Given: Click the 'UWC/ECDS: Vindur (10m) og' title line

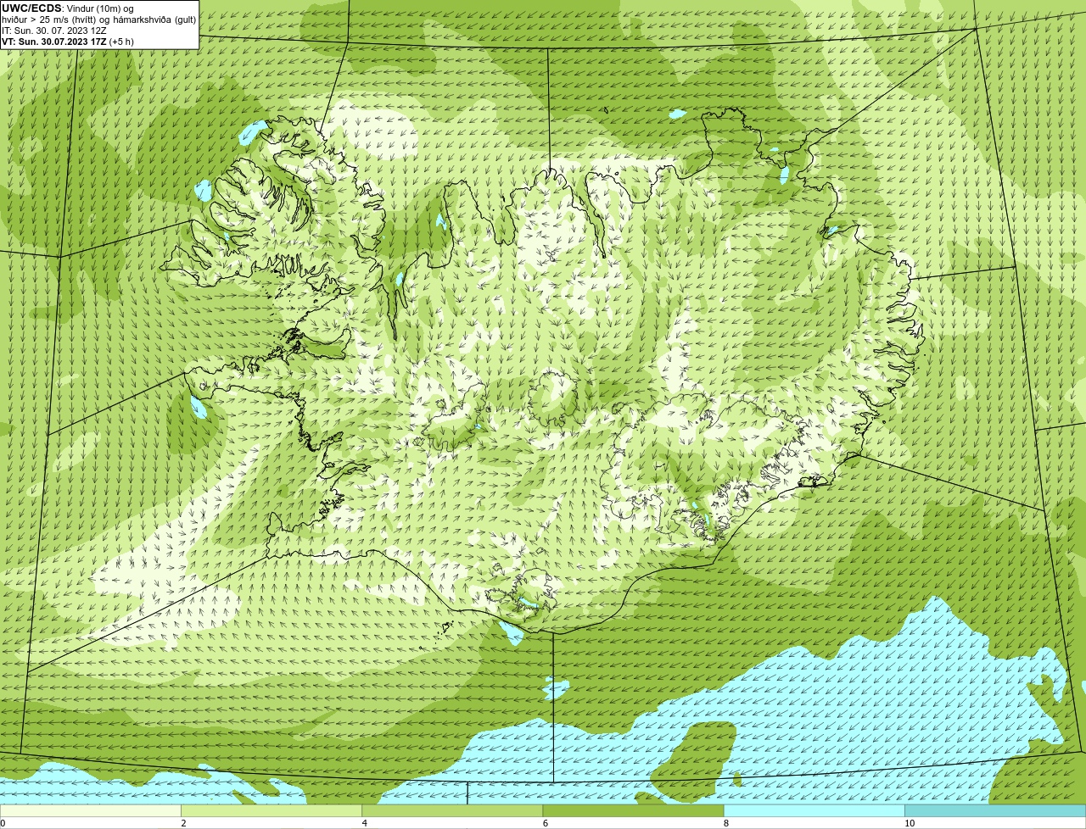Looking at the screenshot, I should 68,8.
